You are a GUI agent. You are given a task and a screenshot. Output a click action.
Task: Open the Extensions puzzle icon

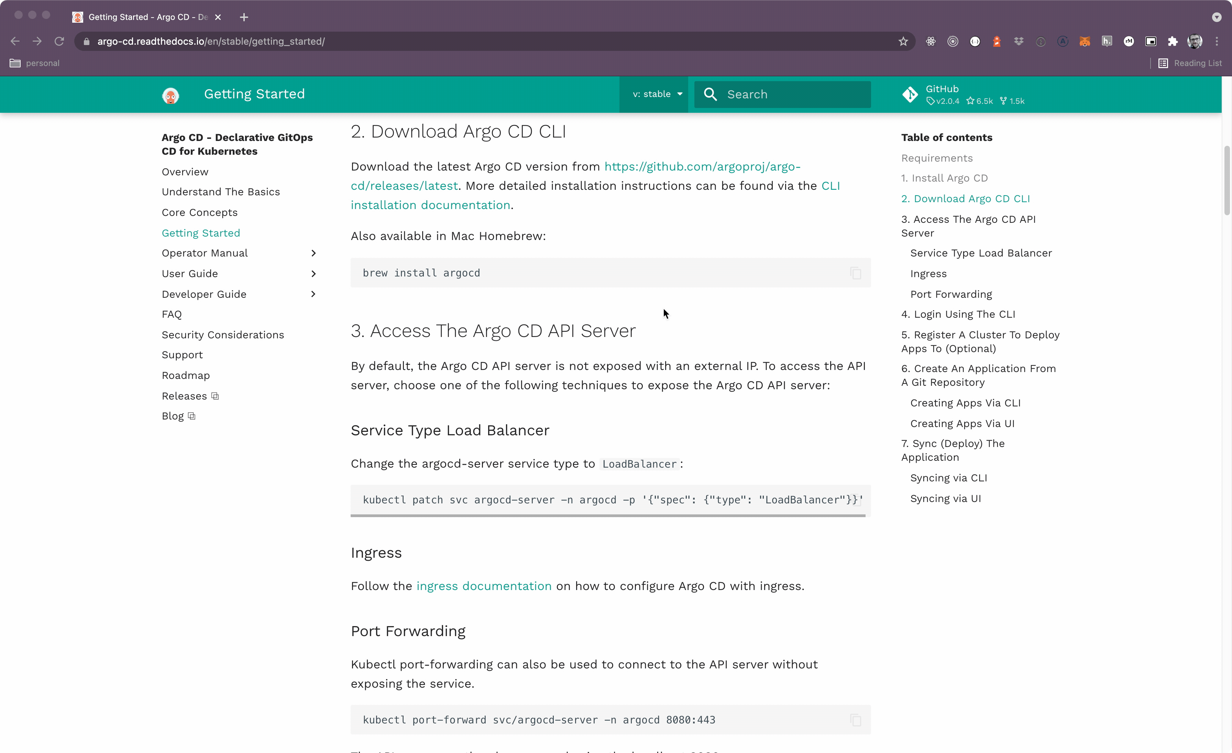pyautogui.click(x=1173, y=42)
